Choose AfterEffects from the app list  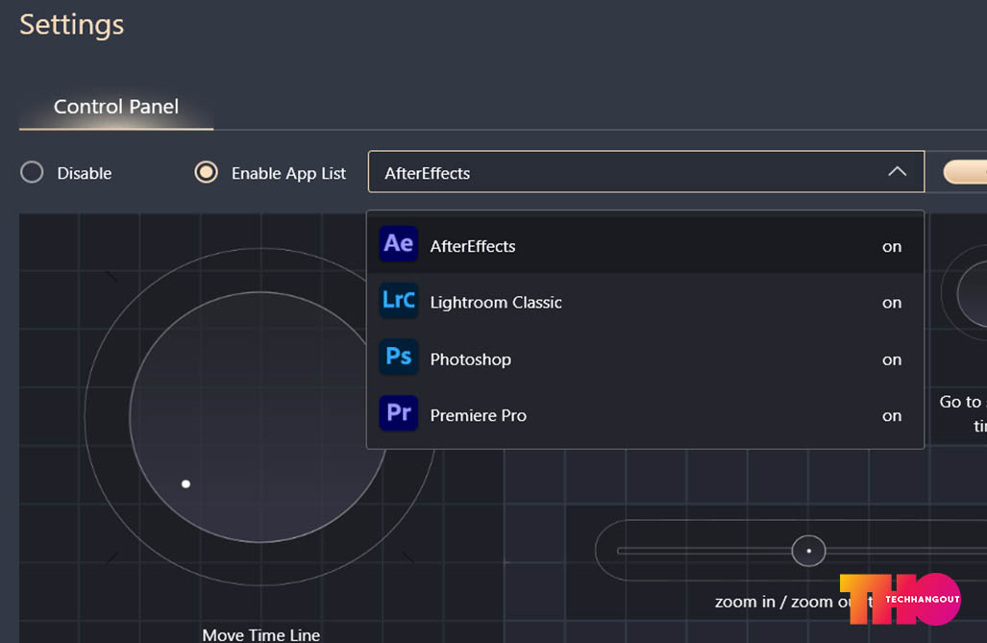[645, 245]
